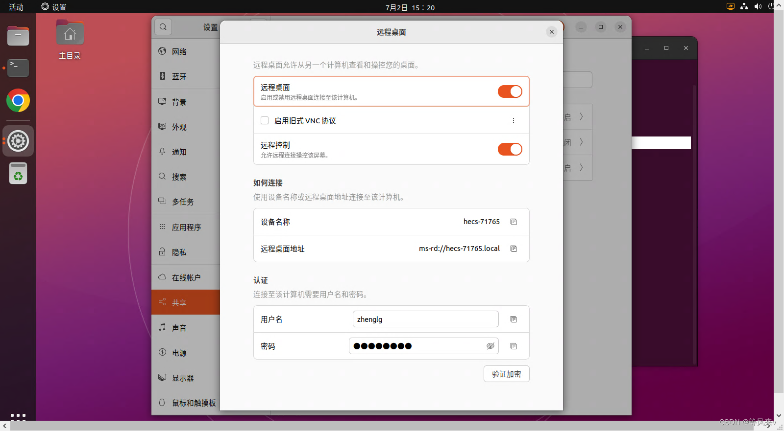Open Google Chrome from the dock
784x431 pixels.
point(18,100)
